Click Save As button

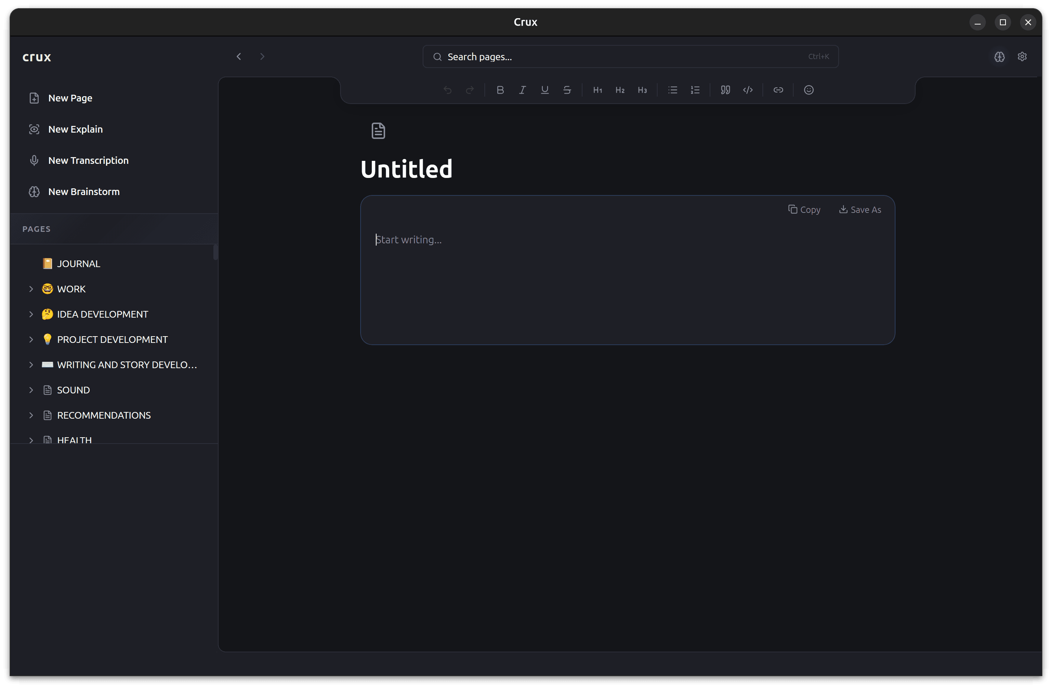tap(860, 210)
